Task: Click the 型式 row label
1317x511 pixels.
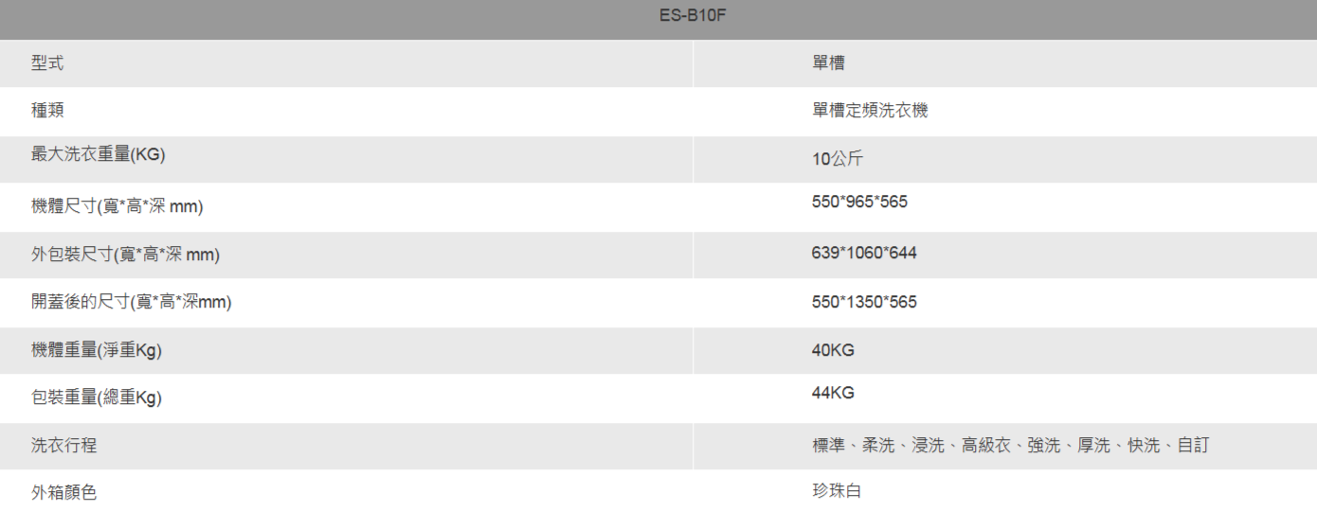Action: tap(47, 63)
